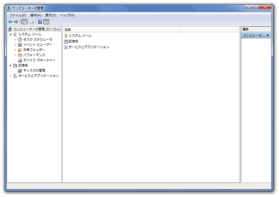Select コンピュータ... in the 操作 pane

(256, 35)
